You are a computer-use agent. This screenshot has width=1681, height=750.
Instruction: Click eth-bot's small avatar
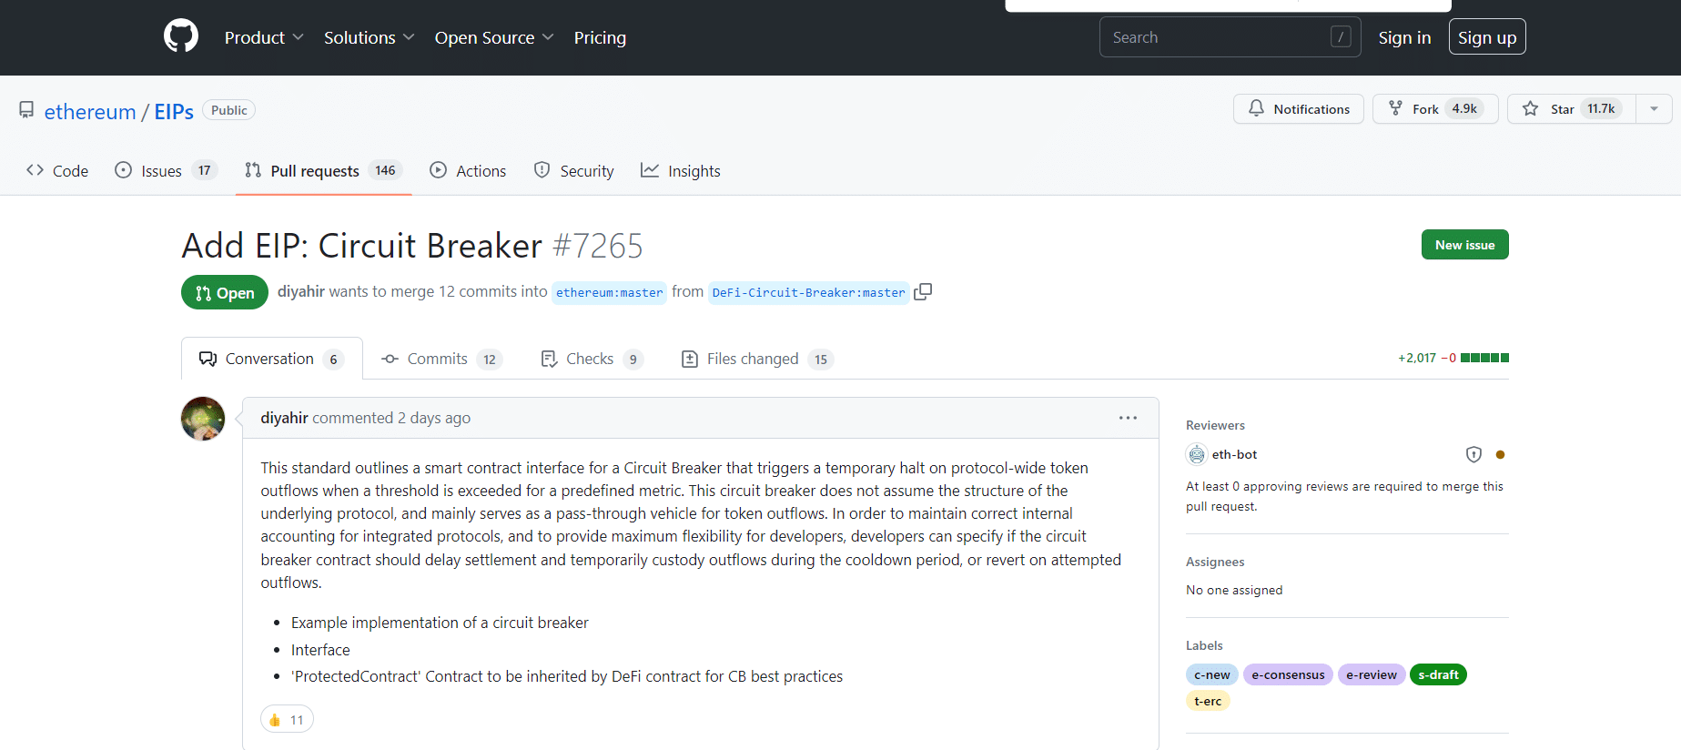[1197, 454]
